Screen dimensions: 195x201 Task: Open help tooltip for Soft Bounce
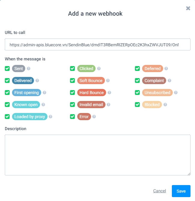tap(108, 81)
